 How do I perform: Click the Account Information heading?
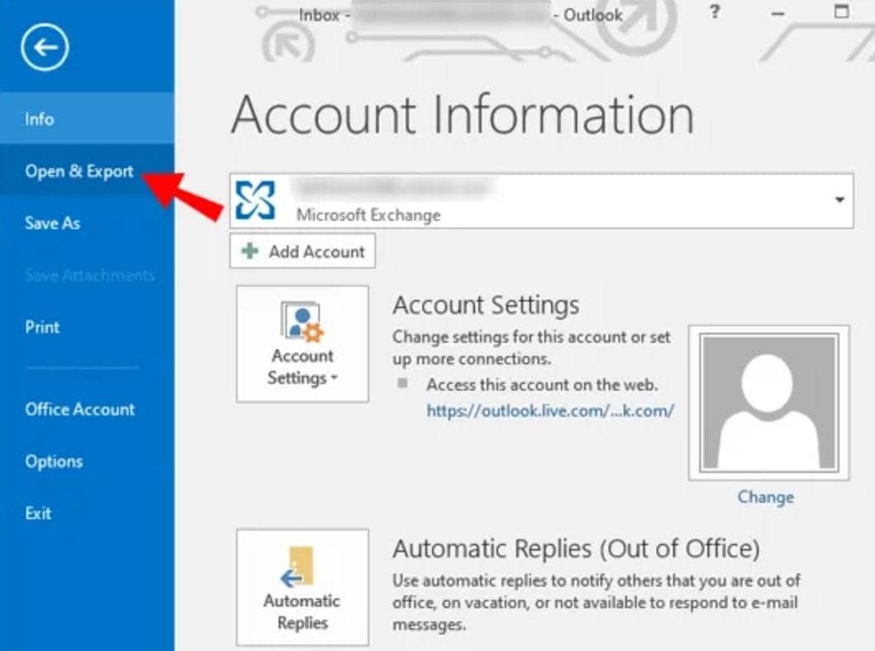click(463, 115)
